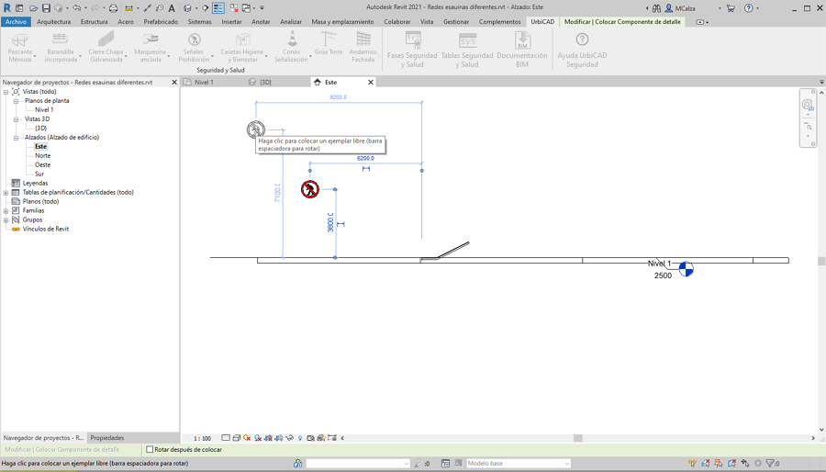
Task: Click the Print icon in quick access toolbar
Action: coord(114,8)
